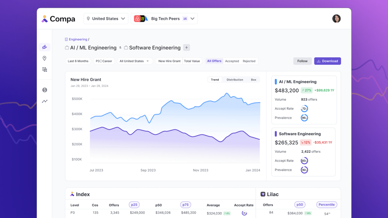The width and height of the screenshot is (388, 218).
Task: Toggle the Lilac Percentile pill
Action: (327, 205)
